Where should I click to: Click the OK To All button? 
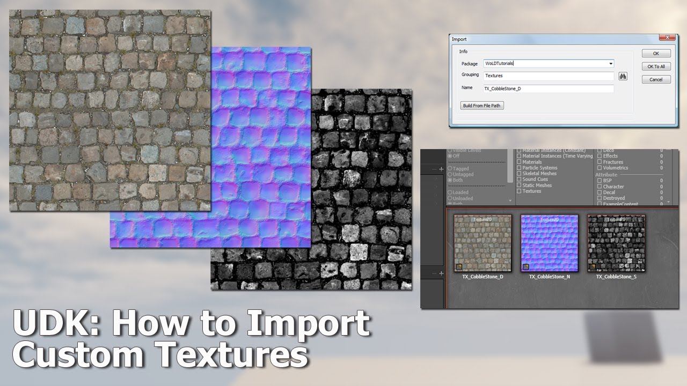[x=656, y=66]
